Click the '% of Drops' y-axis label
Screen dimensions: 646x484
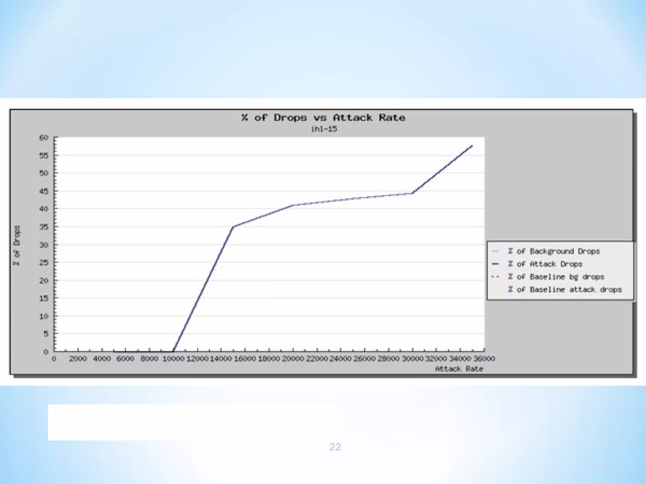click(17, 245)
